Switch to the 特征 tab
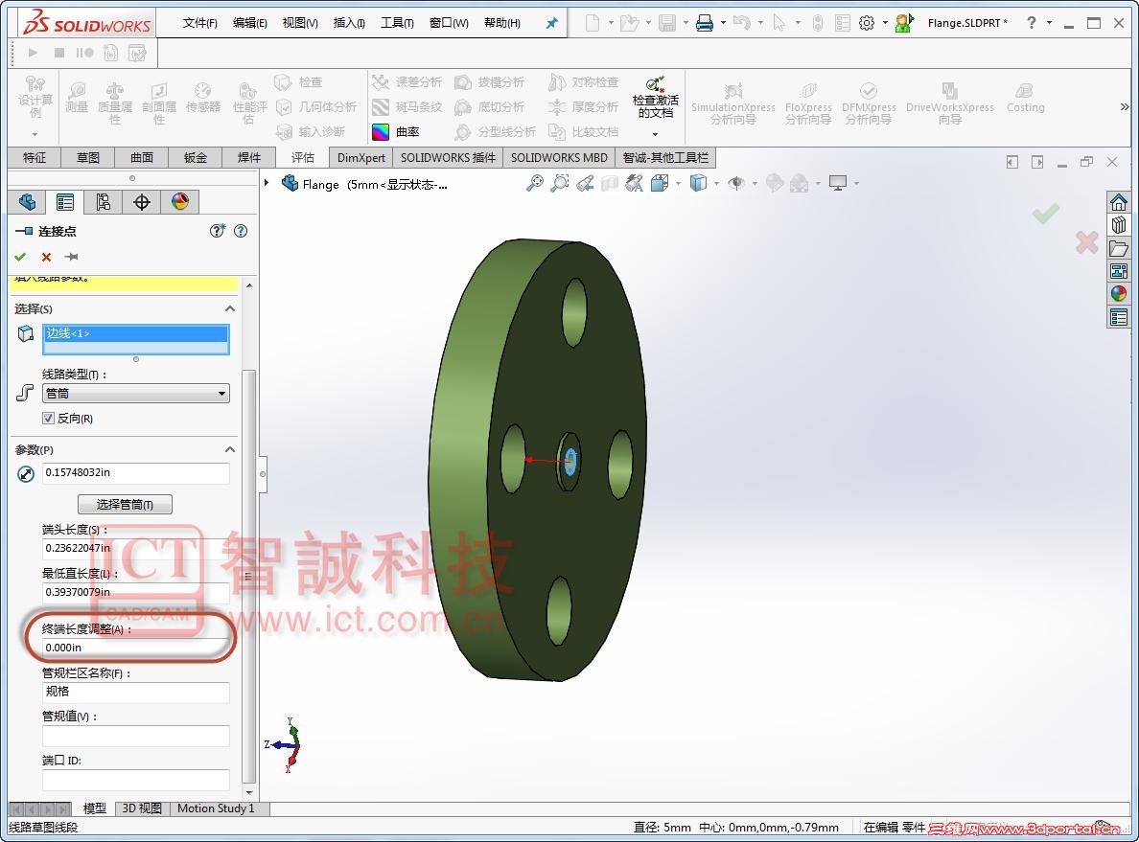1139x842 pixels. (35, 157)
